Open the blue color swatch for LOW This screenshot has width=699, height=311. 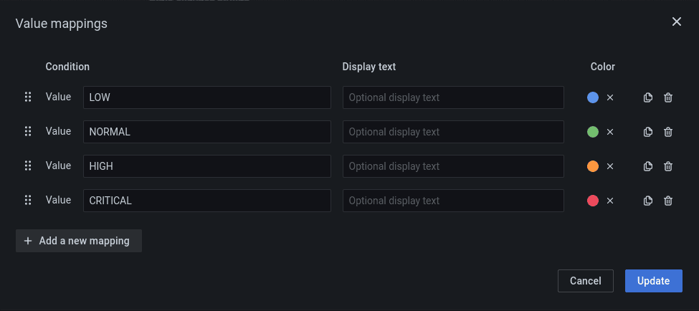pos(593,97)
